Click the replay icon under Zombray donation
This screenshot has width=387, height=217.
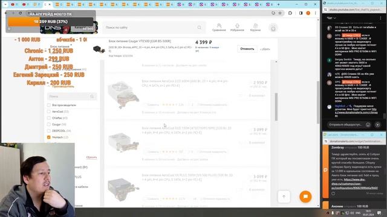pyautogui.click(x=333, y=193)
